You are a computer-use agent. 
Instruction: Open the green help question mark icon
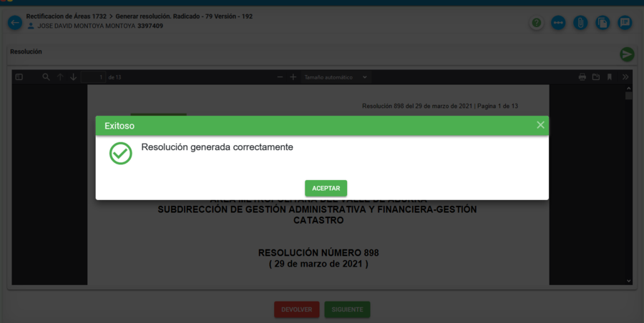[536, 23]
